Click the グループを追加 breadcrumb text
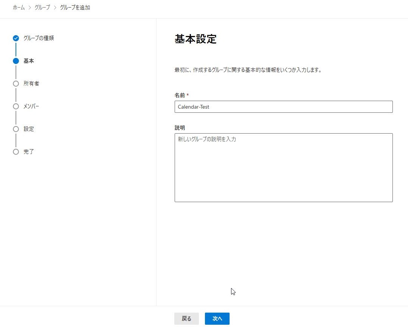The width and height of the screenshot is (408, 327). [75, 8]
